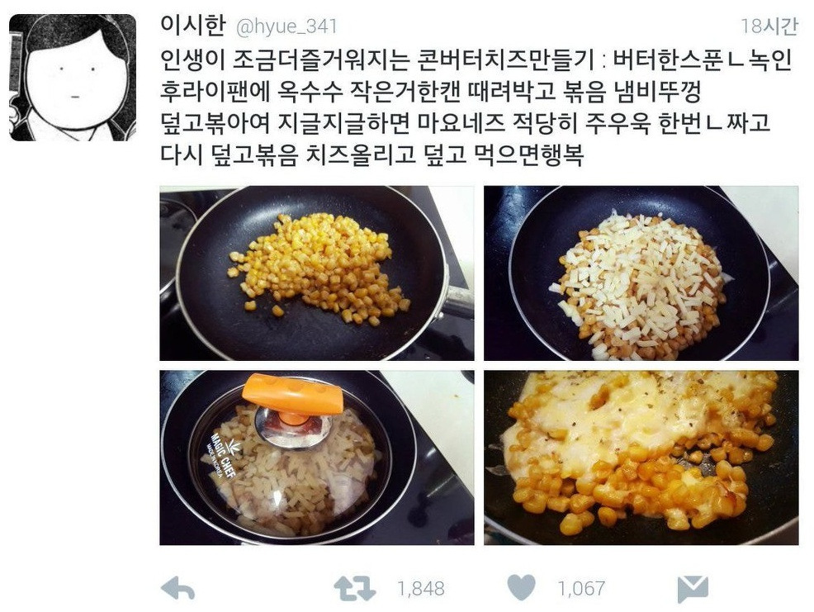The height and width of the screenshot is (612, 814).
Task: Click the reply arrow icon
Action: tap(177, 589)
